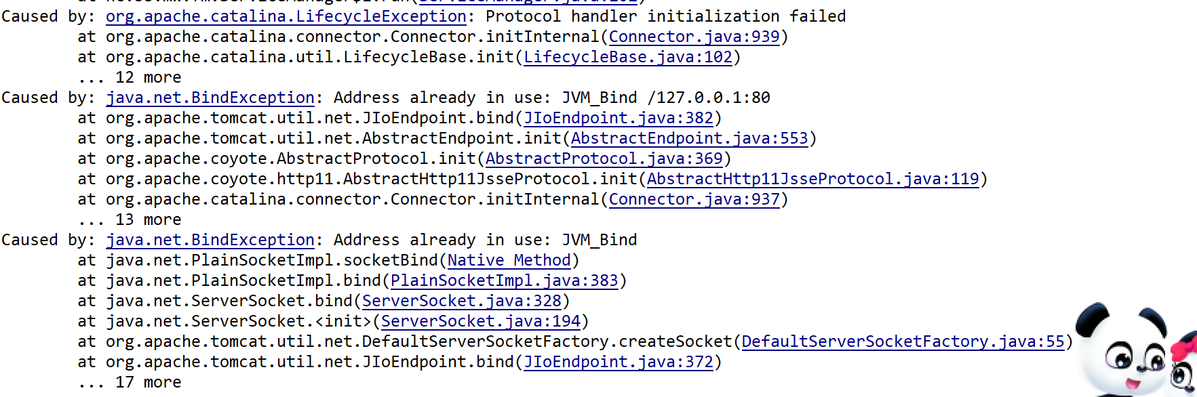
Task: Open JIoEndpoint.java:382 in the stack trace
Action: point(619,118)
